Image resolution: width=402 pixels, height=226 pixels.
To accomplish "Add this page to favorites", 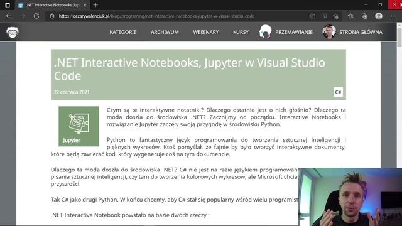I will tap(335, 16).
